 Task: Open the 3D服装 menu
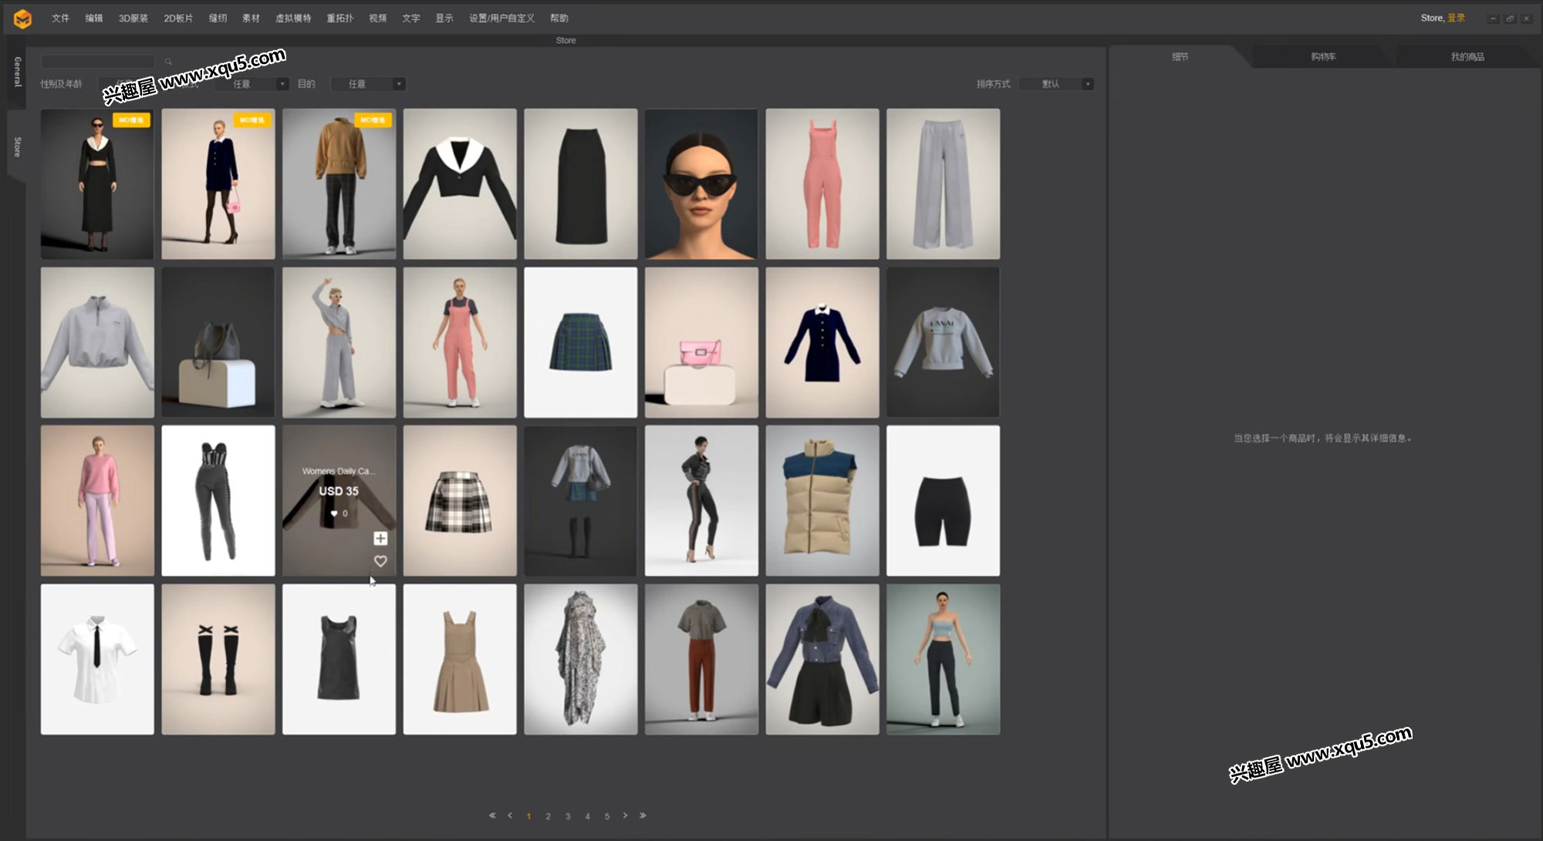click(x=133, y=19)
